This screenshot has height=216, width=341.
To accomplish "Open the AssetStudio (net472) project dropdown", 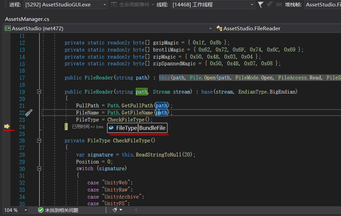I will (108, 29).
